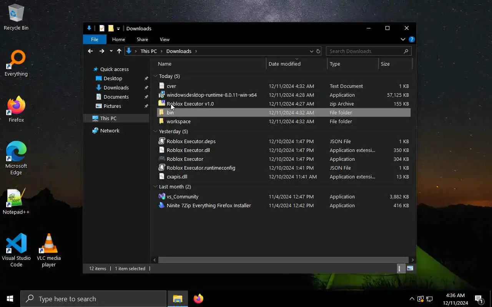Image resolution: width=492 pixels, height=307 pixels.
Task: Select This PC in navigation pane
Action: pos(108,118)
